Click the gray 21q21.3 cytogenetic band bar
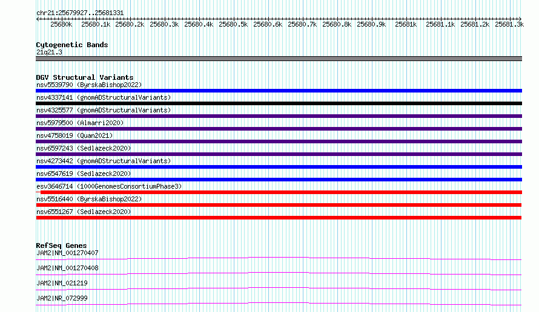The image size is (539, 312). [x=279, y=59]
